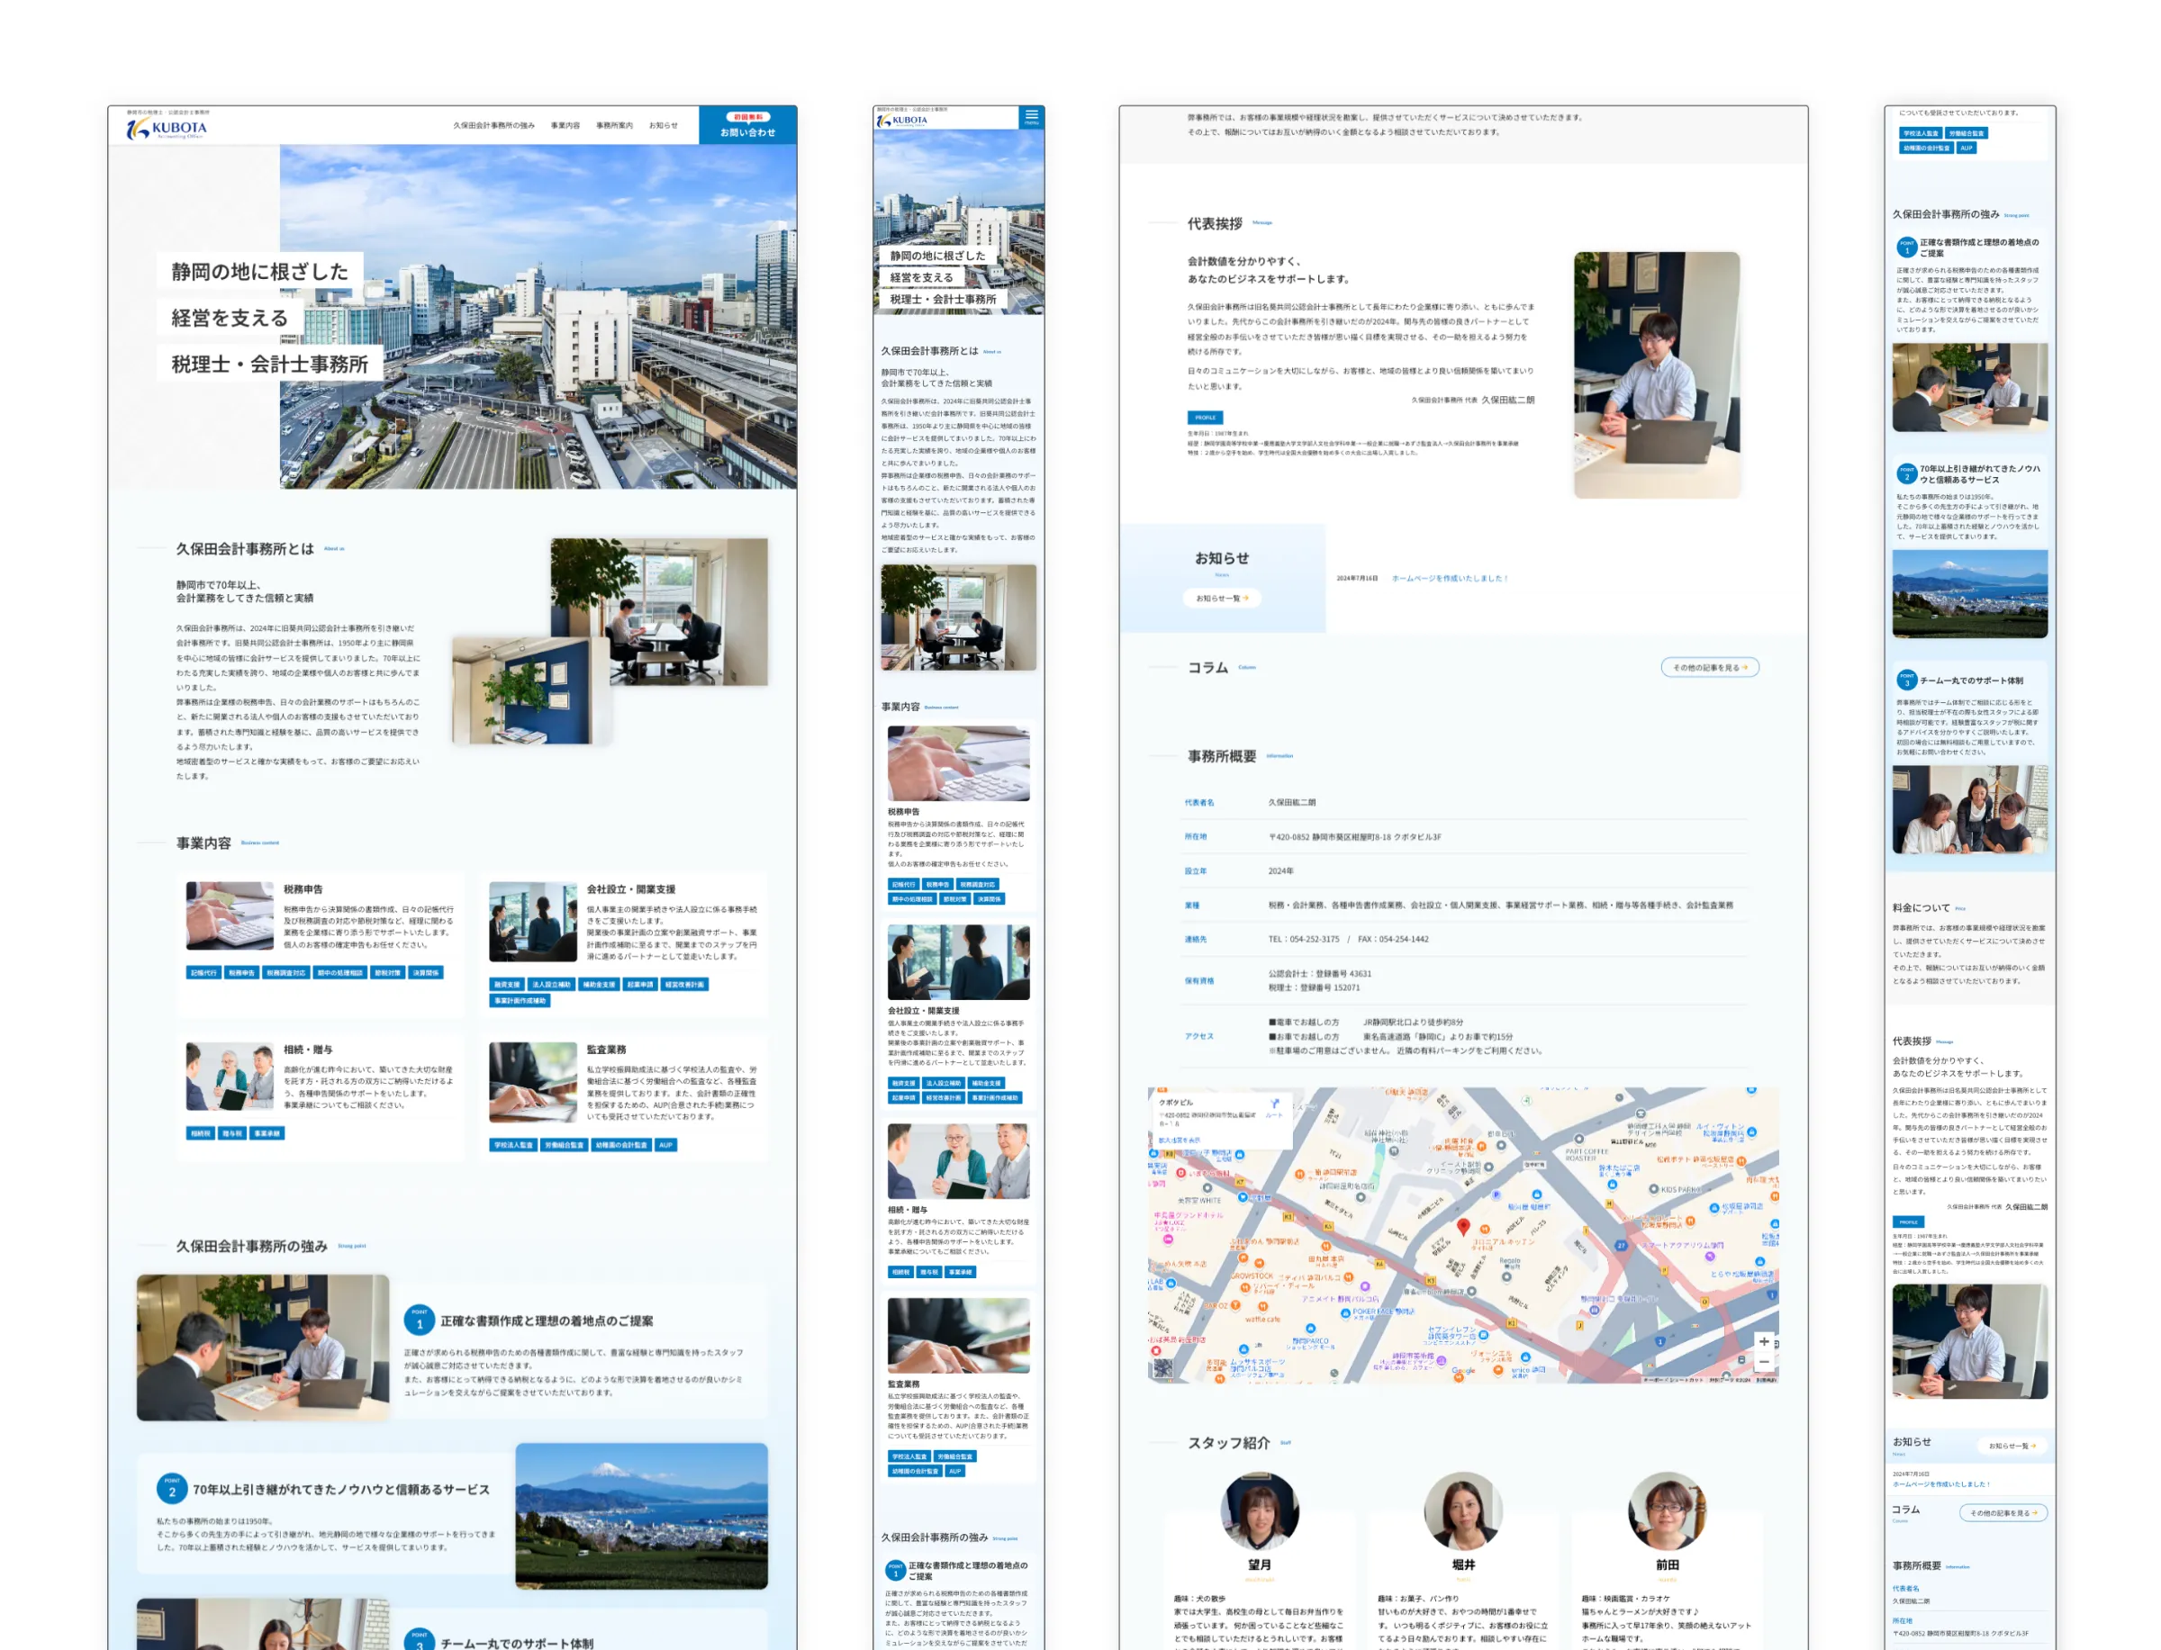Click staff photo of 望月
2161x1650 pixels.
[1260, 1511]
